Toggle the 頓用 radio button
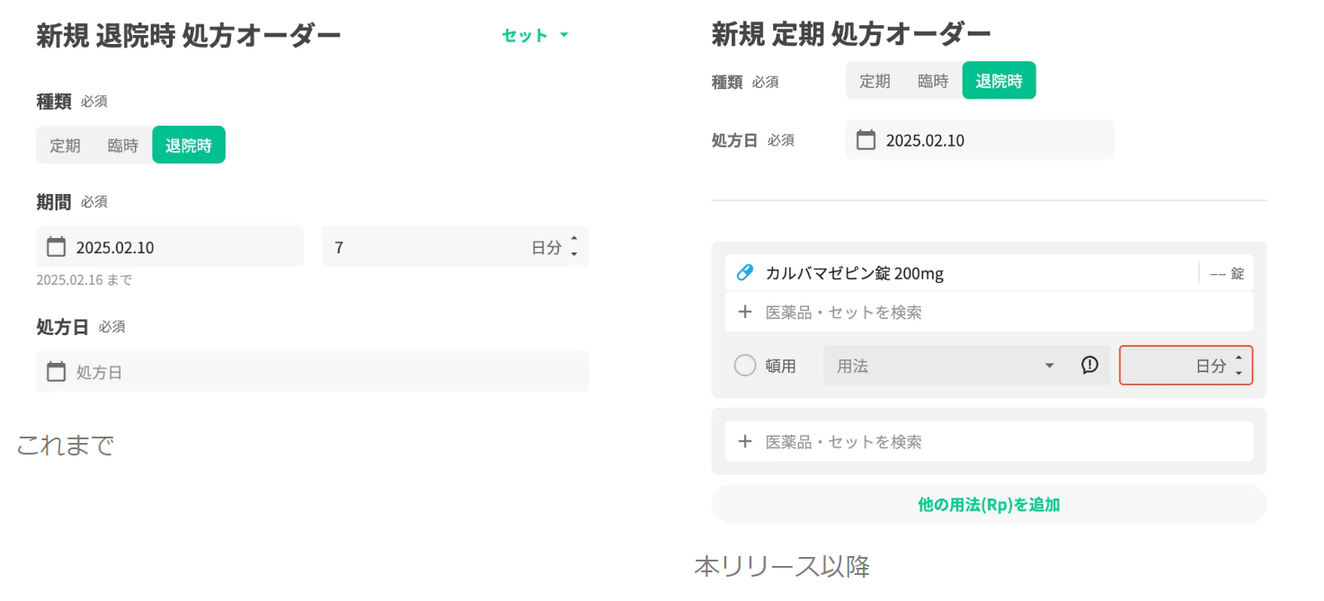 745,366
